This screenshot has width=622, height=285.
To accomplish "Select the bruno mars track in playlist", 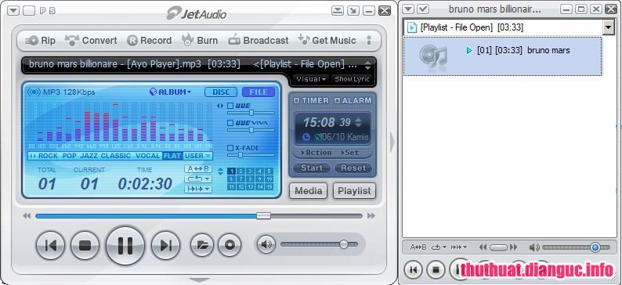I will coord(502,56).
